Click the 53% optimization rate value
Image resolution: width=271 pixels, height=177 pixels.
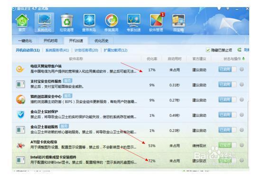point(152,146)
